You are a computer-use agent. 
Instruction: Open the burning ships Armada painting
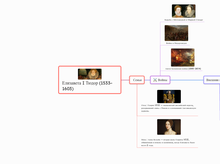(183, 57)
